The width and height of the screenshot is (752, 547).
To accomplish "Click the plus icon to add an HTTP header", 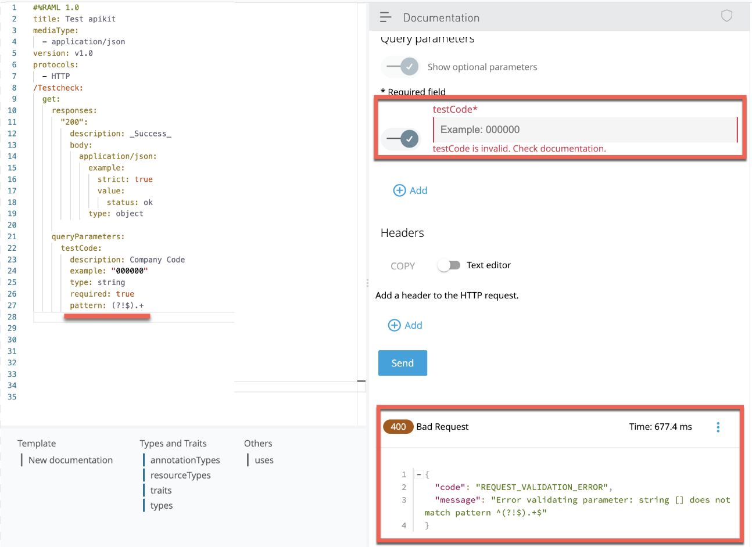I will click(394, 325).
